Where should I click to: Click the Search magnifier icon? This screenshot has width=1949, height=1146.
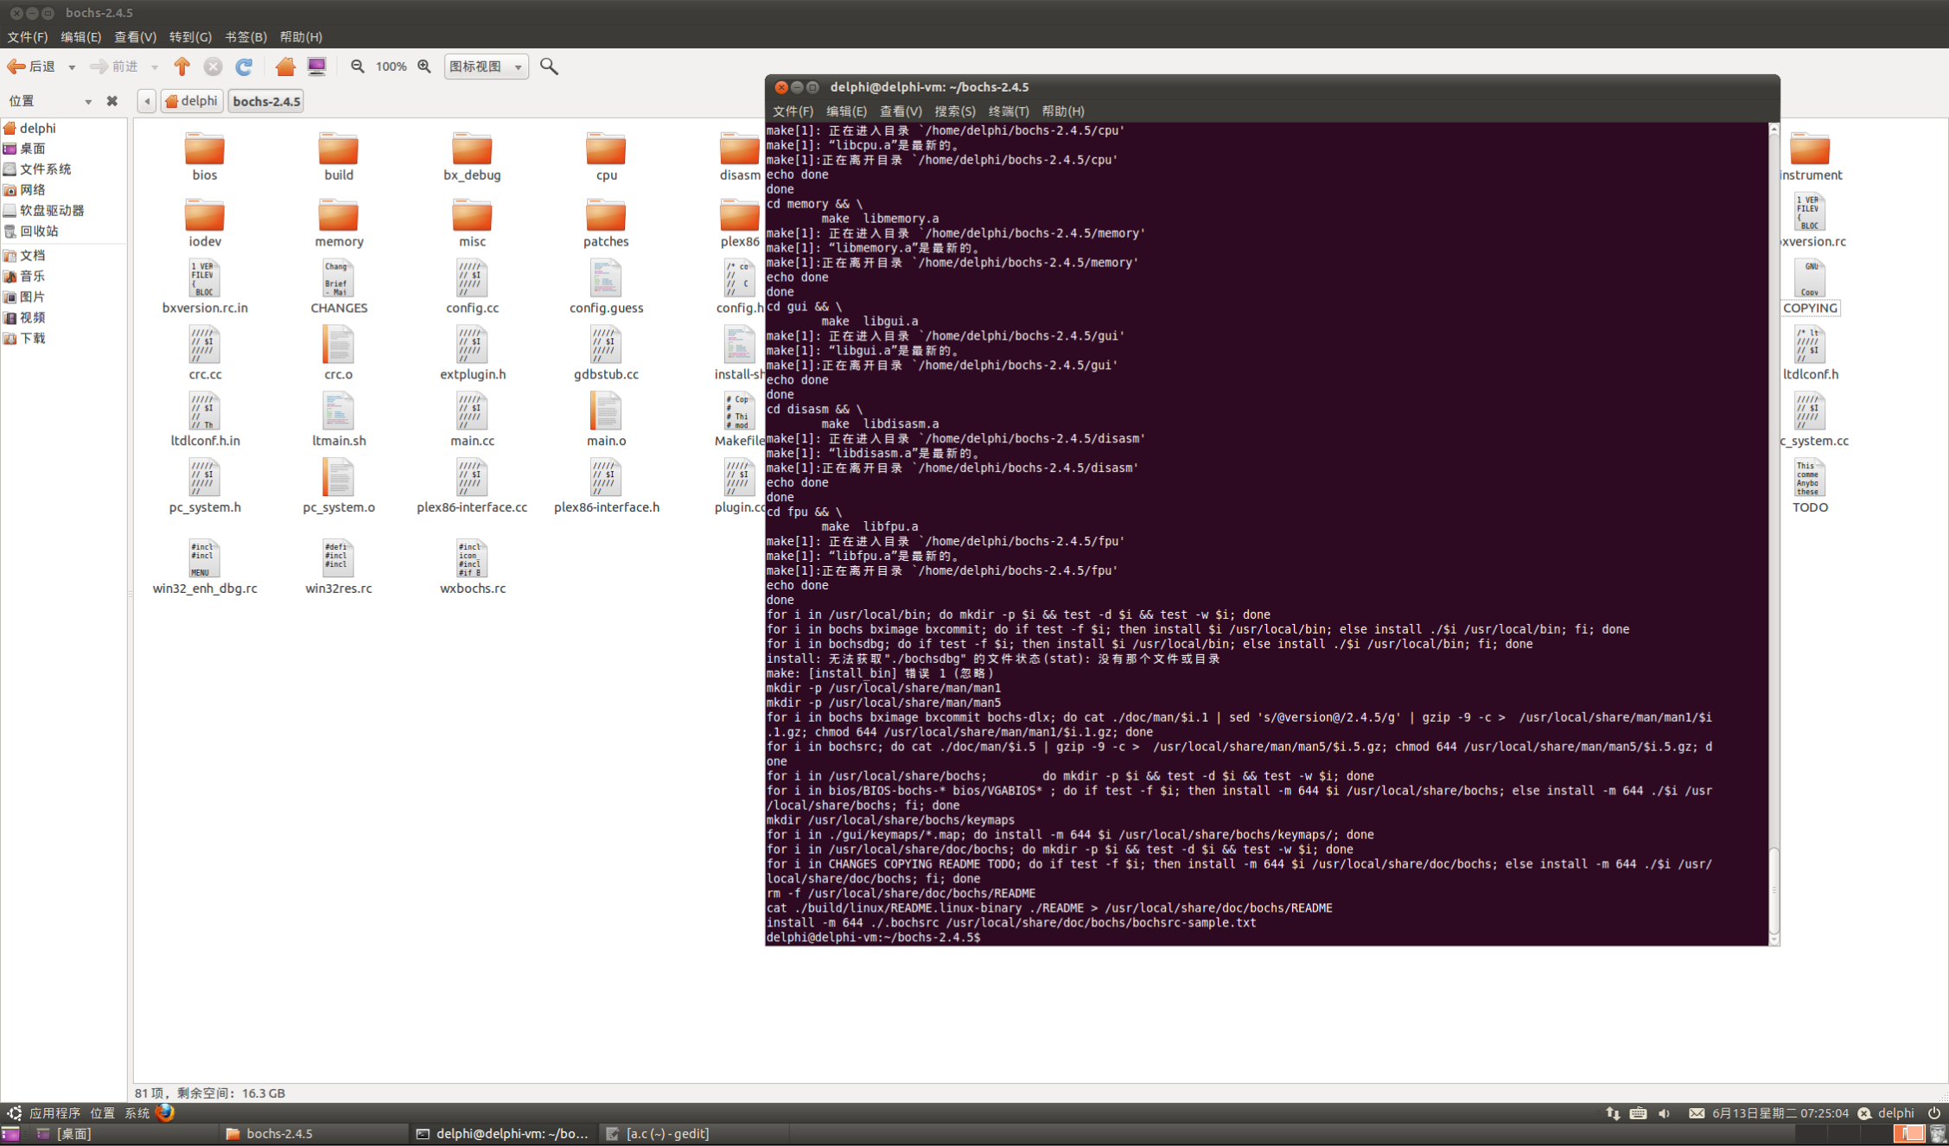549,67
